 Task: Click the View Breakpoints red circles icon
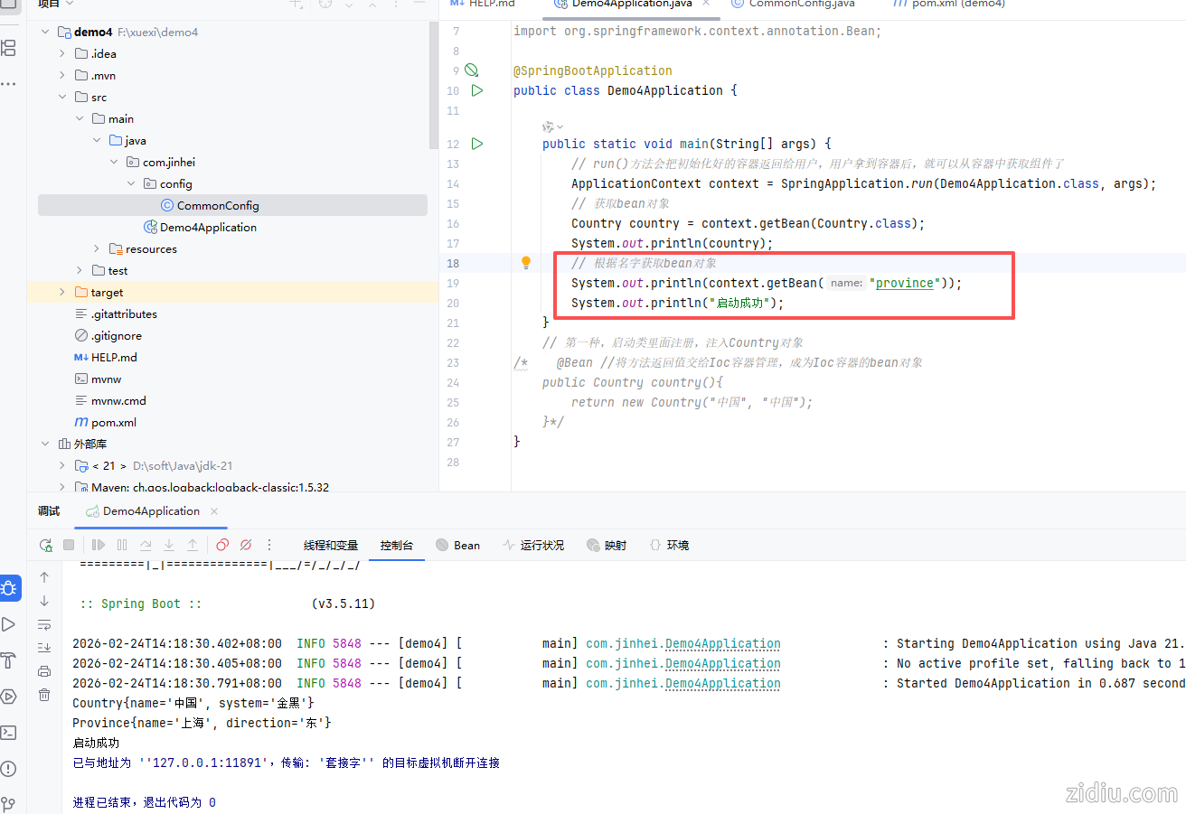(x=222, y=545)
